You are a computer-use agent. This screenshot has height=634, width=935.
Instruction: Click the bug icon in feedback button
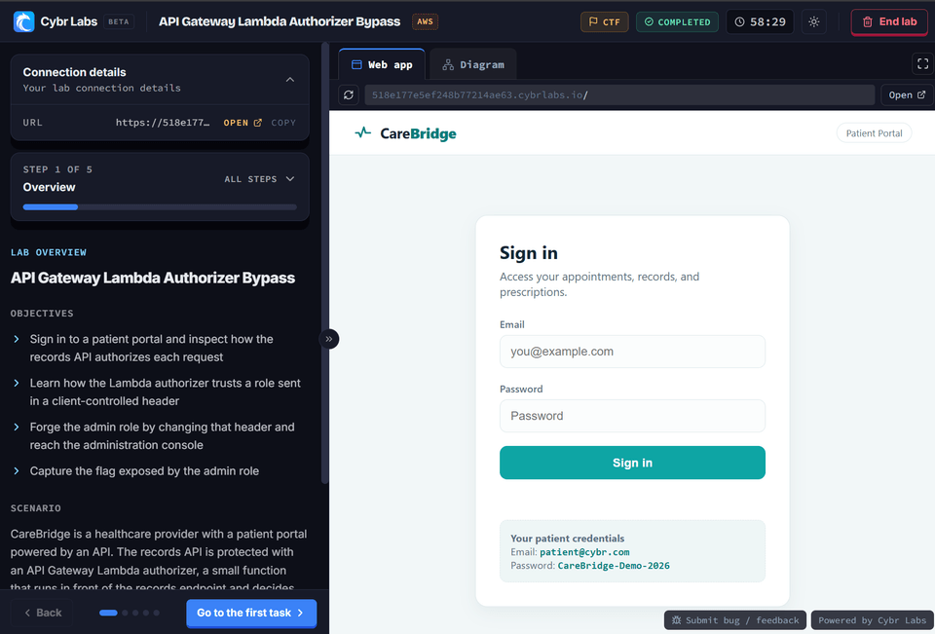(676, 620)
